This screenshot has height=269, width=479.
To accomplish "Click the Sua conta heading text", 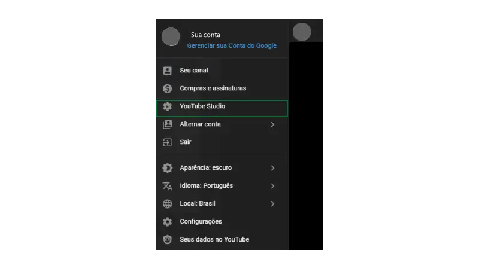I will [x=205, y=35].
